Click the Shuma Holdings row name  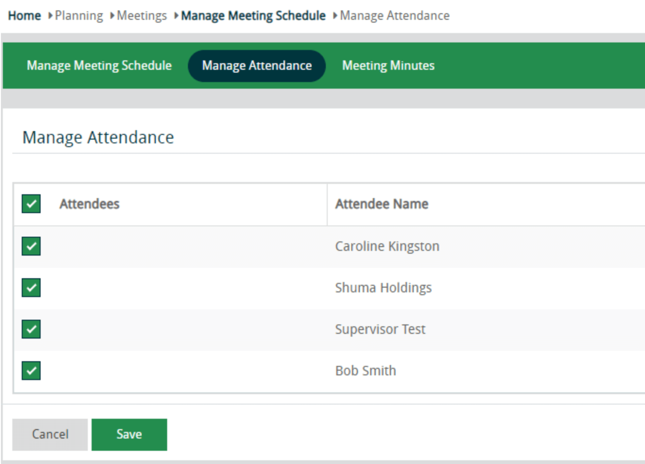coord(383,288)
